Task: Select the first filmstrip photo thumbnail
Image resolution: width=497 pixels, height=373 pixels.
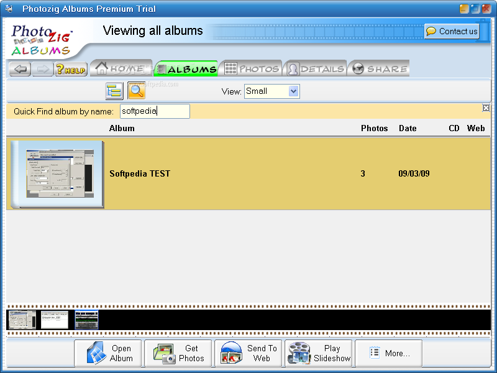Action: pos(22,320)
